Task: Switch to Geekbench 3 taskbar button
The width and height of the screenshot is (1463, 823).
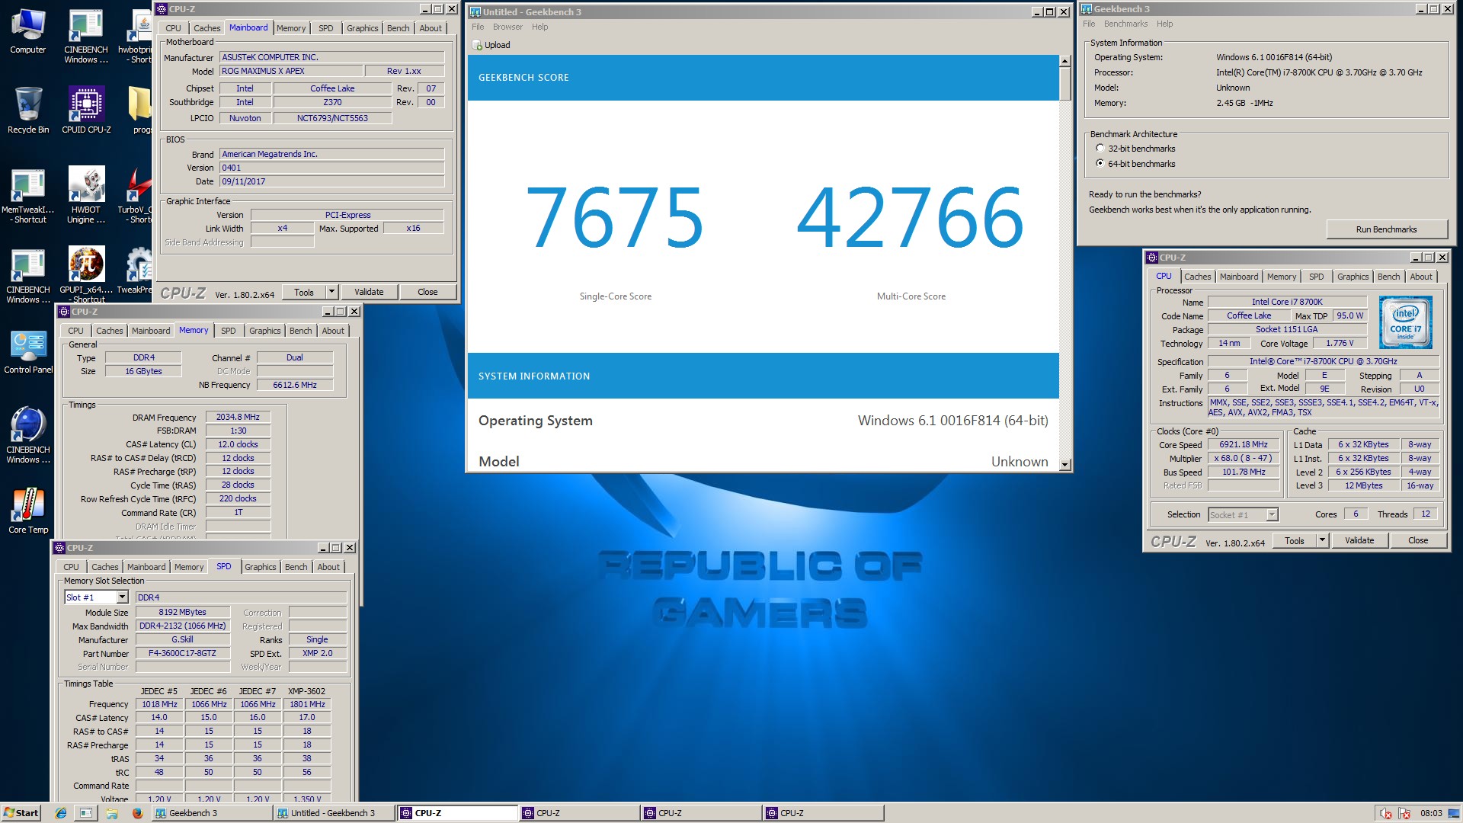Action: (212, 813)
